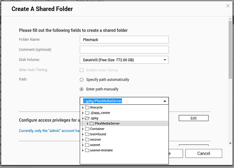Expand the Container tree node

click(x=83, y=129)
